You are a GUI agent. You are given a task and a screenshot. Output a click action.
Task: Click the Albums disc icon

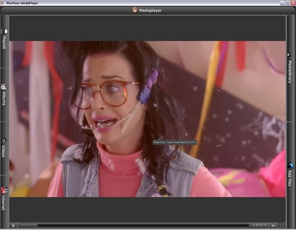[x=4, y=86]
